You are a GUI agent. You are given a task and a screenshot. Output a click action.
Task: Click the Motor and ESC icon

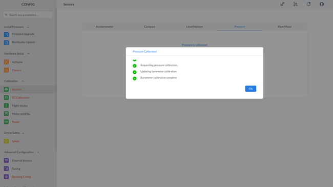point(6,114)
